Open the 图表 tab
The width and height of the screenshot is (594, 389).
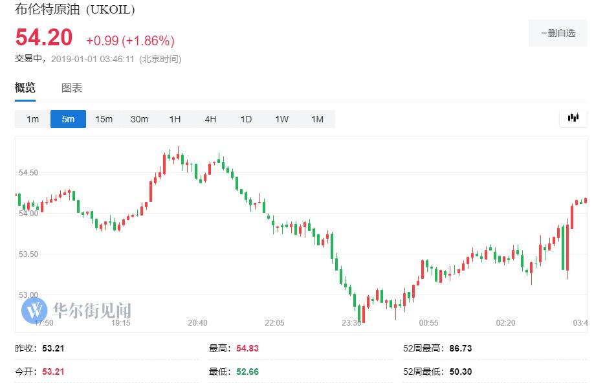pos(72,88)
